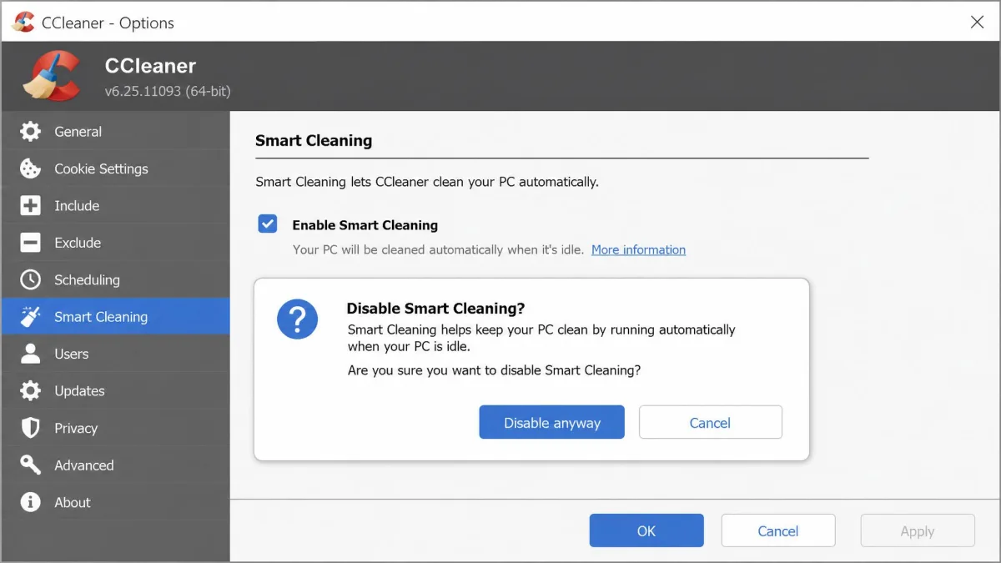The width and height of the screenshot is (1001, 563).
Task: Click the General gear icon
Action: pos(31,132)
